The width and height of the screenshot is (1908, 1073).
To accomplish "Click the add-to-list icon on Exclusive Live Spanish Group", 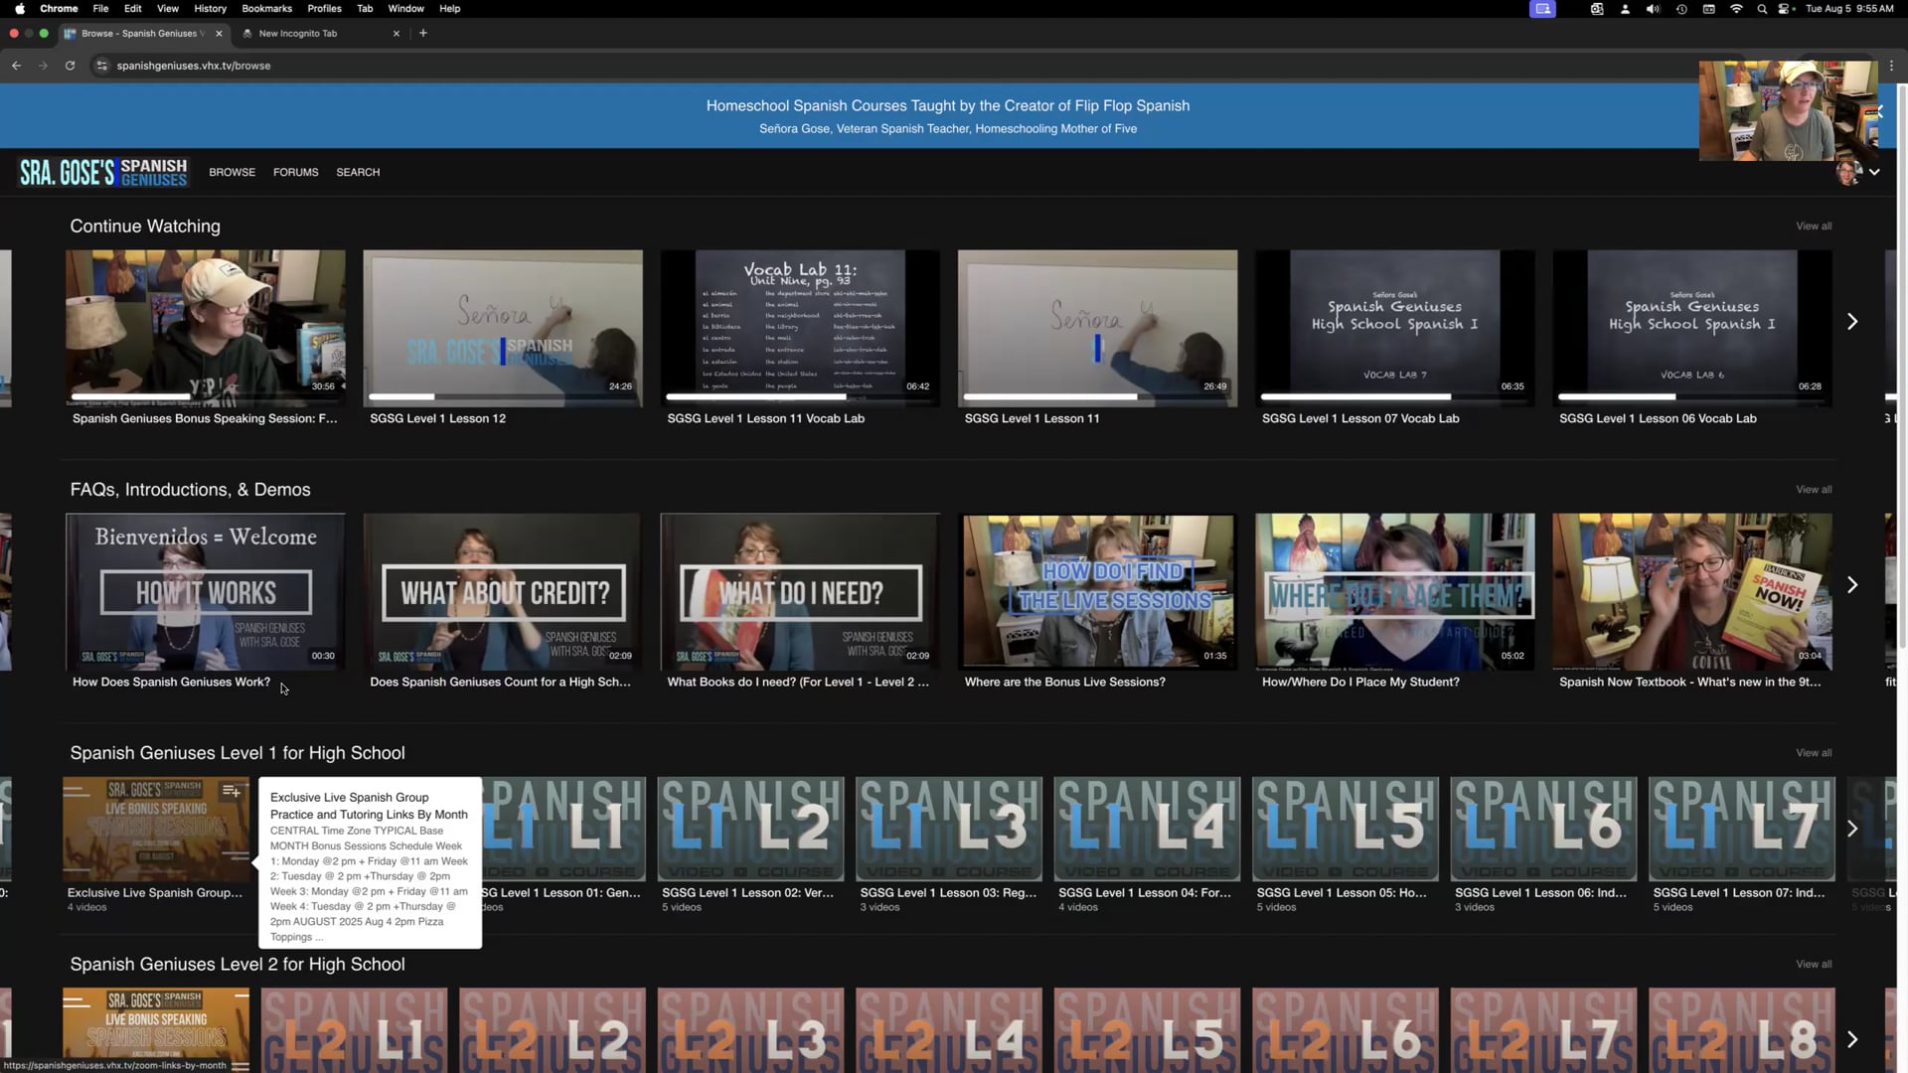I will pos(232,792).
